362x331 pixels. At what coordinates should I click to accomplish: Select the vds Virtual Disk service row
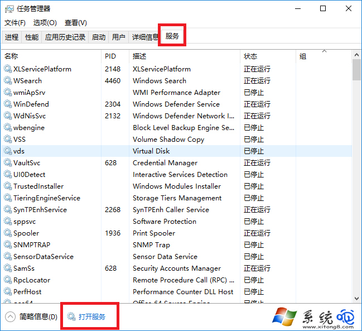(x=167, y=151)
